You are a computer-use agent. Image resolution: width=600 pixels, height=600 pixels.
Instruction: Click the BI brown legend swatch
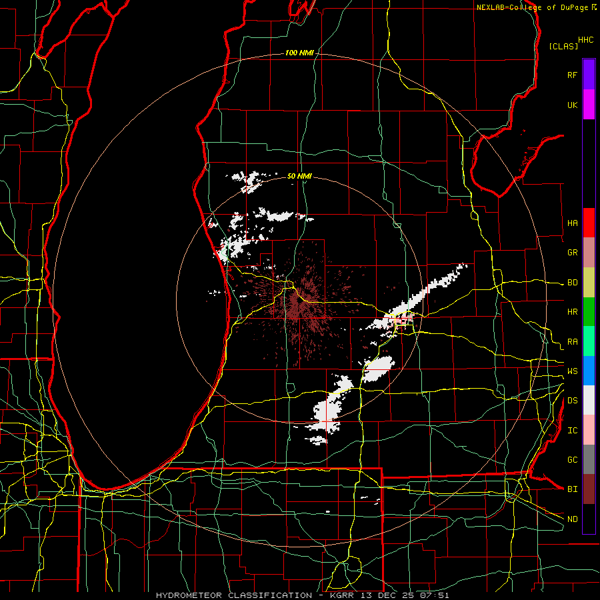(589, 489)
